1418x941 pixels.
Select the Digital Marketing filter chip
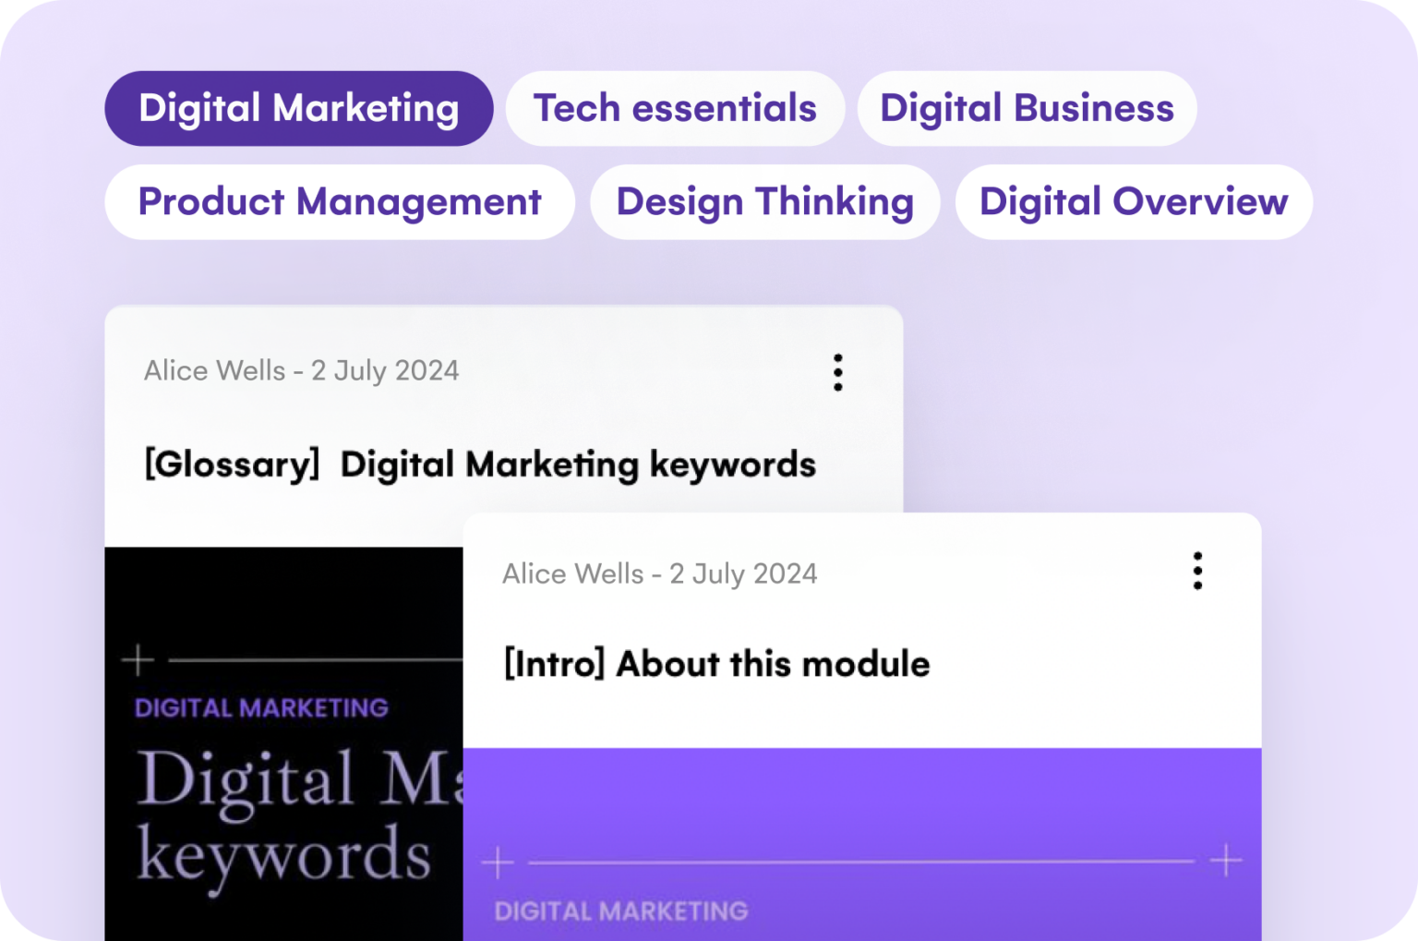pyautogui.click(x=298, y=108)
